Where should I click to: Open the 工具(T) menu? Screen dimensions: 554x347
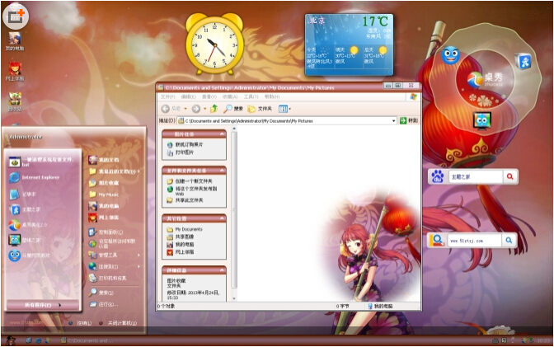251,96
